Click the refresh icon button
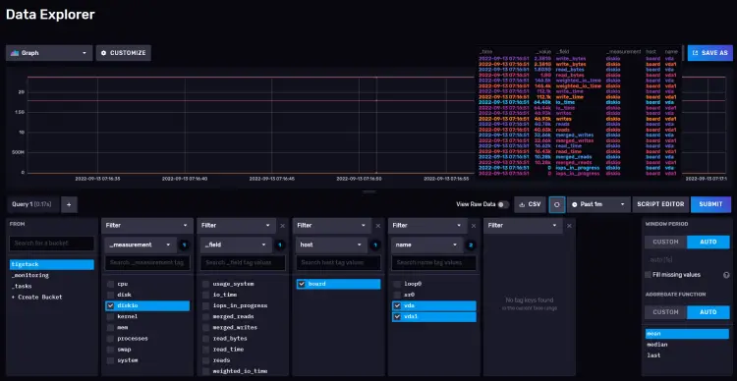The width and height of the screenshot is (737, 381). click(557, 204)
